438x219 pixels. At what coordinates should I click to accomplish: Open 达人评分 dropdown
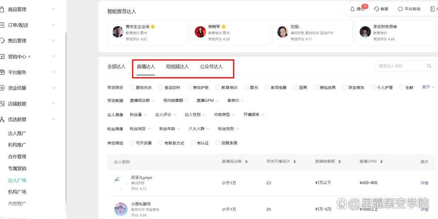click(166, 114)
